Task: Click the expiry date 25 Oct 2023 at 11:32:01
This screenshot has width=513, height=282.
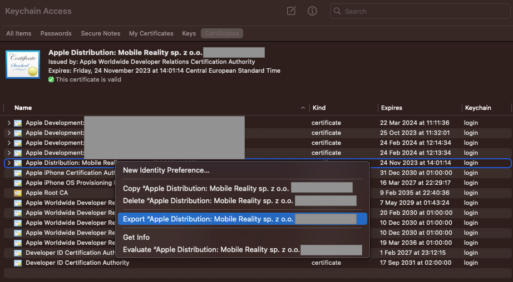Action: click(x=415, y=133)
